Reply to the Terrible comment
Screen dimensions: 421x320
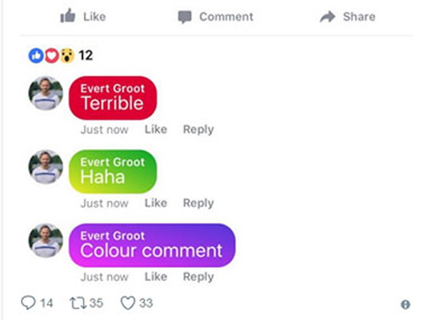pos(198,129)
